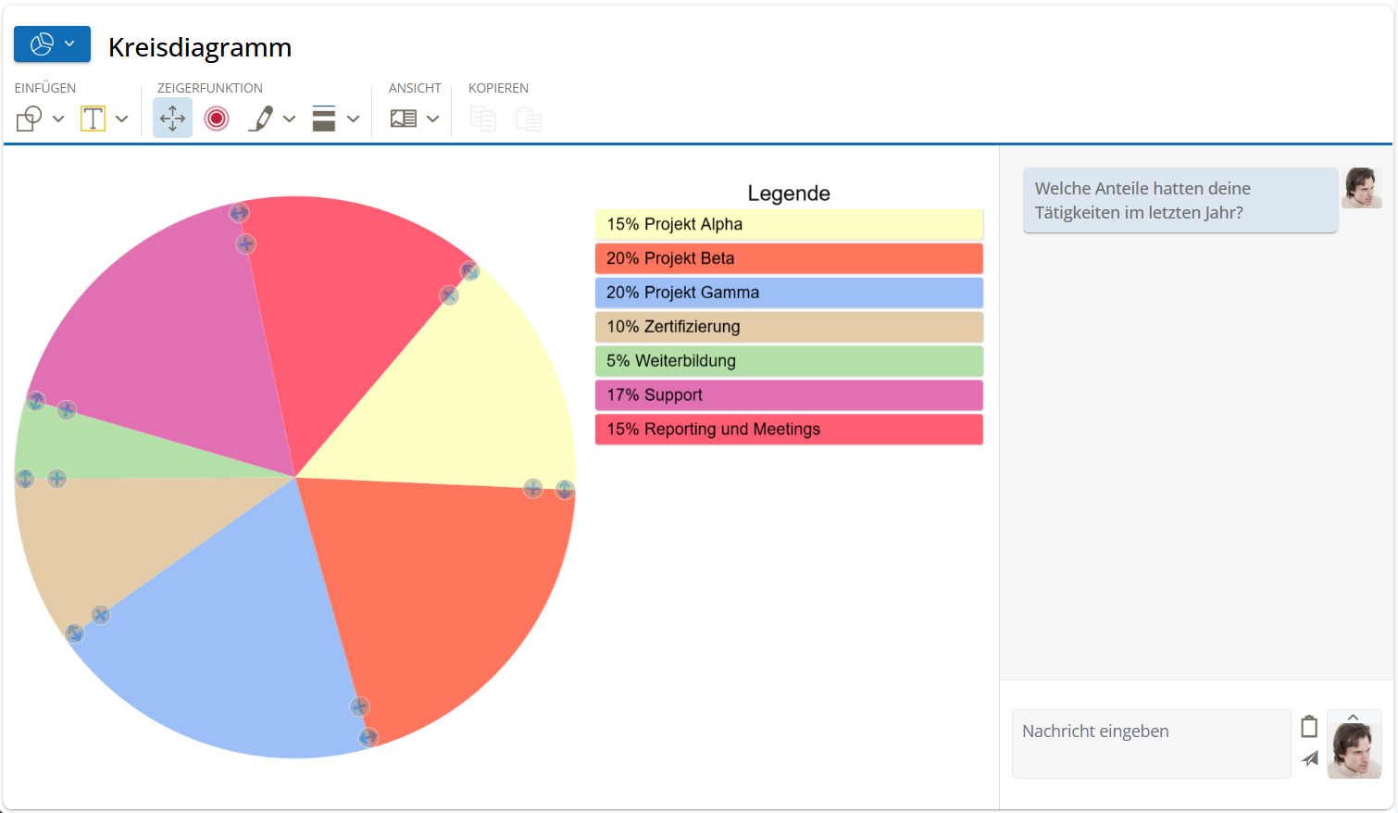Select the move pointer tool

click(x=172, y=119)
